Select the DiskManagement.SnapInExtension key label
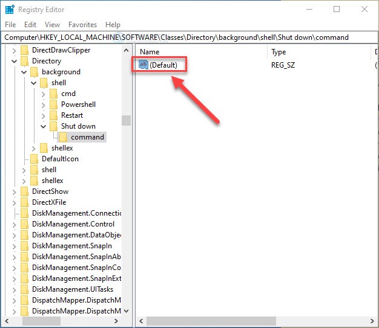This screenshot has width=379, height=328. (x=77, y=278)
